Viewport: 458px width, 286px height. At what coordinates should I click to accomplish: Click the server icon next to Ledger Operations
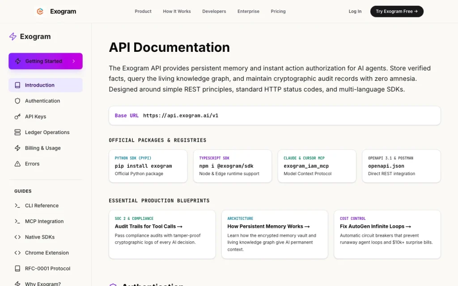tap(17, 132)
